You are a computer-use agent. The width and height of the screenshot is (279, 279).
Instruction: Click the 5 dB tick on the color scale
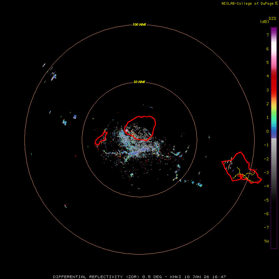click(268, 62)
